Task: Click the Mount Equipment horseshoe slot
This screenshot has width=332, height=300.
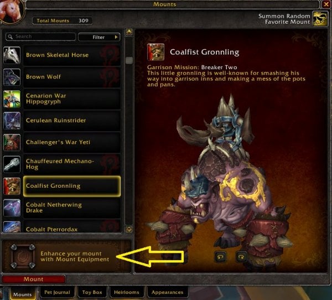Action: (23, 256)
